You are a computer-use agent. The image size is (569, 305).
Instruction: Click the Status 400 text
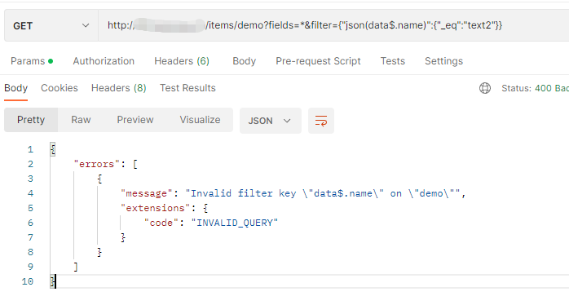(x=535, y=88)
